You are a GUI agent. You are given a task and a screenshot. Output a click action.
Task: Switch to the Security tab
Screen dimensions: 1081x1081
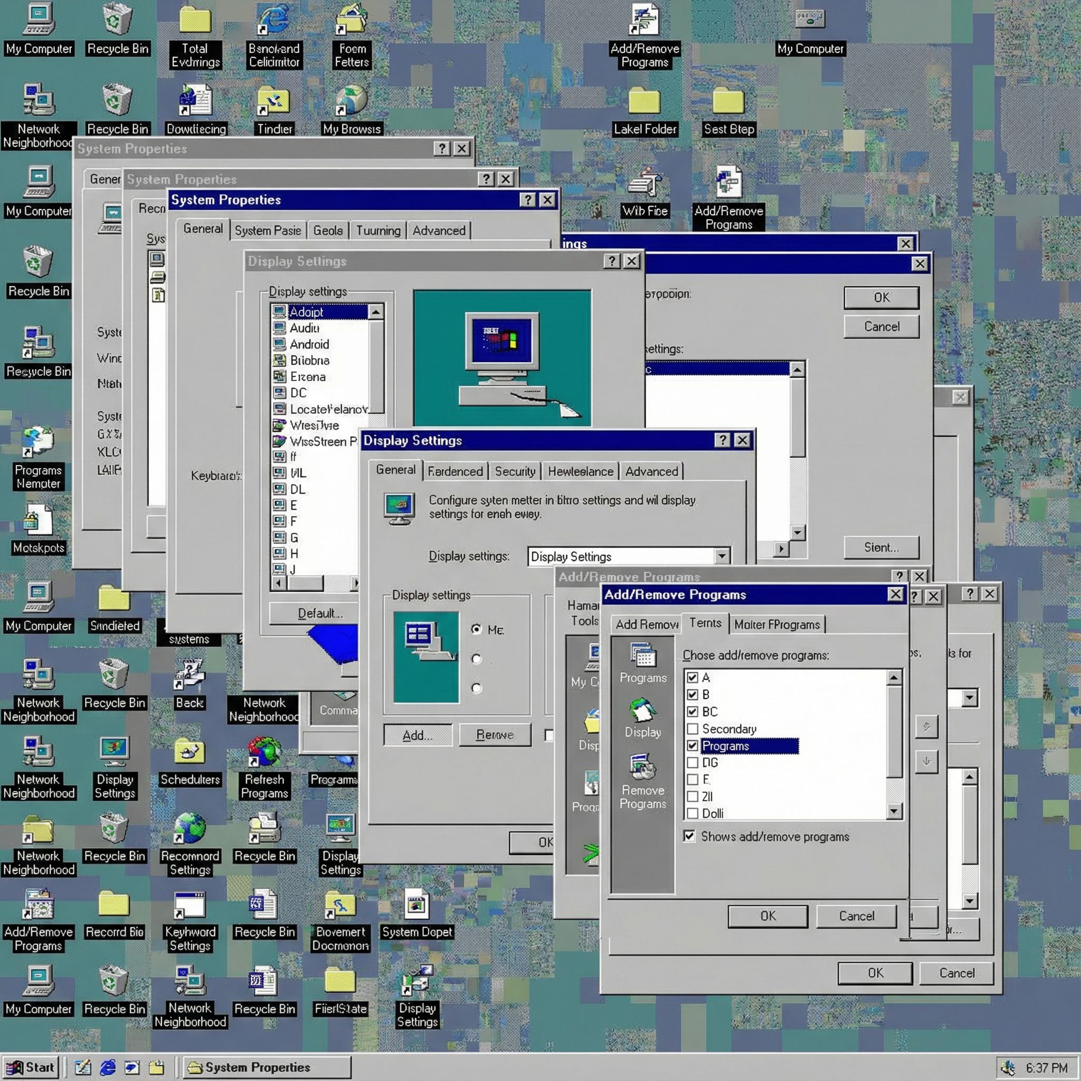514,471
